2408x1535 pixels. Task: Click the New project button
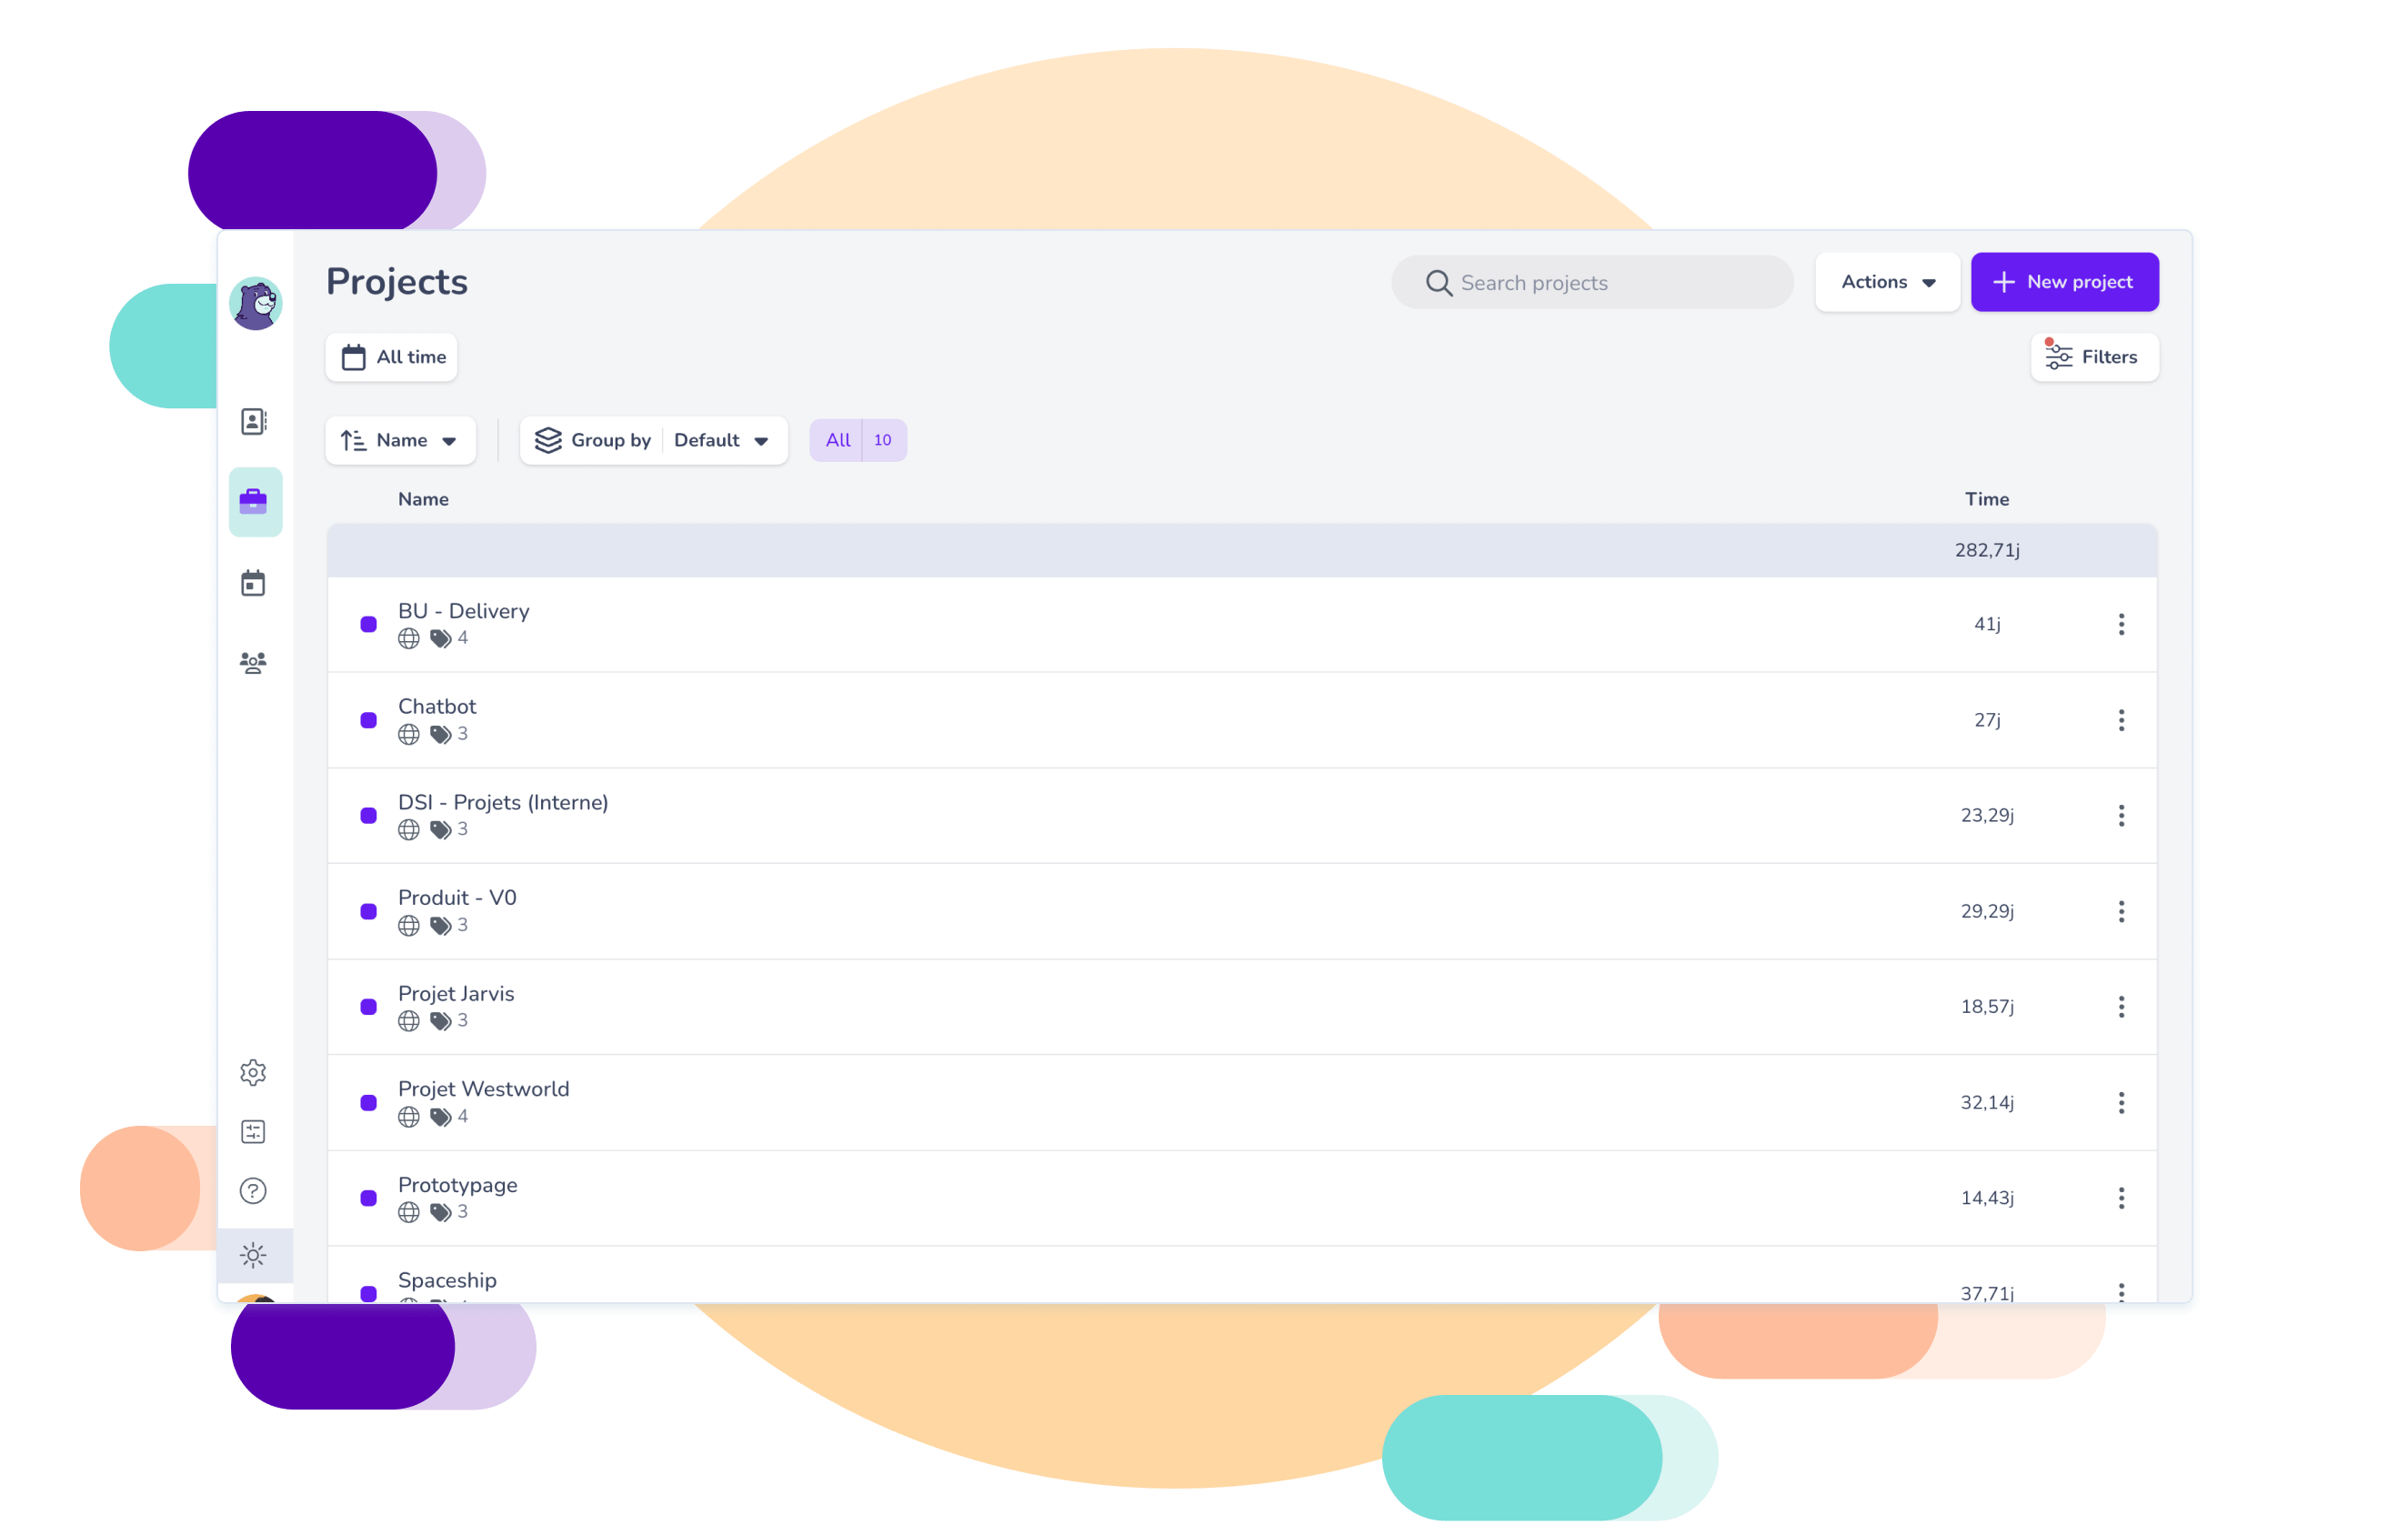click(x=2062, y=283)
